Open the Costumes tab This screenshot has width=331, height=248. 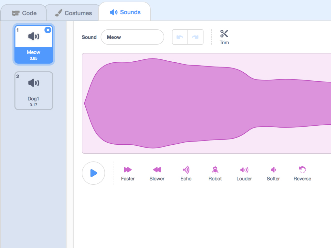pyautogui.click(x=73, y=13)
